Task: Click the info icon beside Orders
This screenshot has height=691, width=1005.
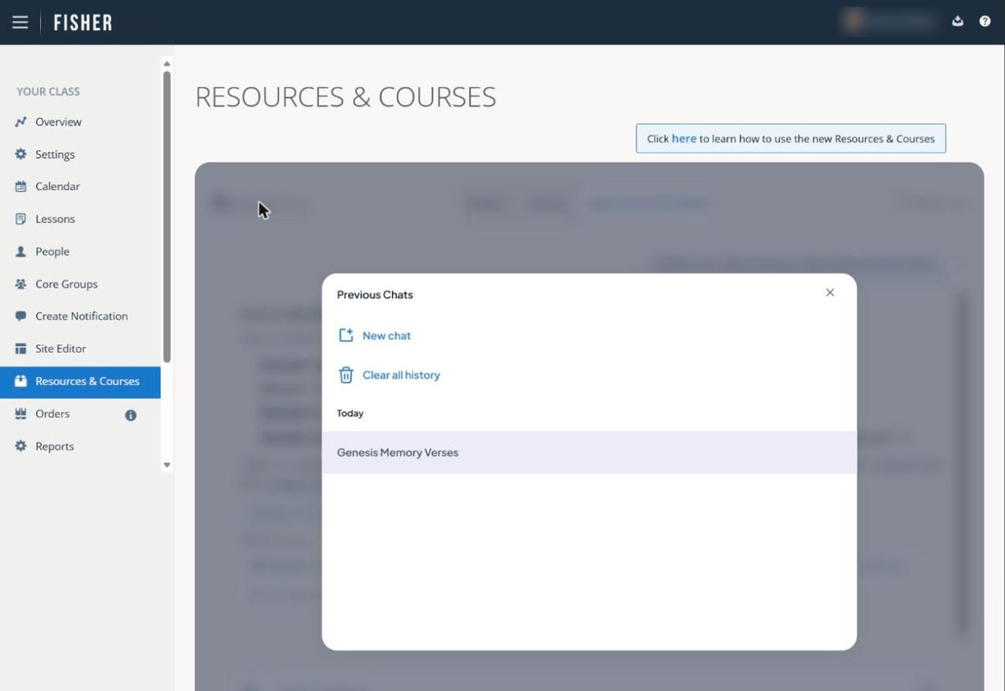Action: coord(131,415)
